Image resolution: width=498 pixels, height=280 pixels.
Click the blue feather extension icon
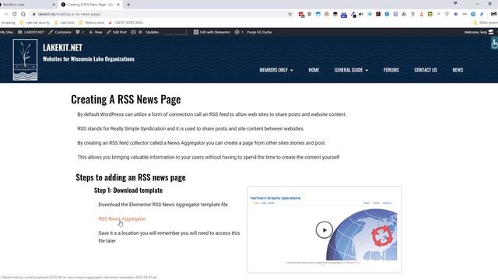(x=482, y=14)
